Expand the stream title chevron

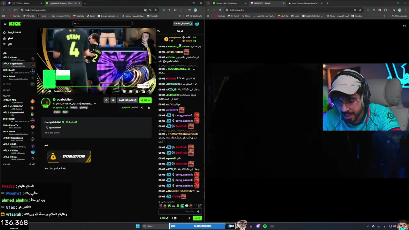click(x=95, y=104)
